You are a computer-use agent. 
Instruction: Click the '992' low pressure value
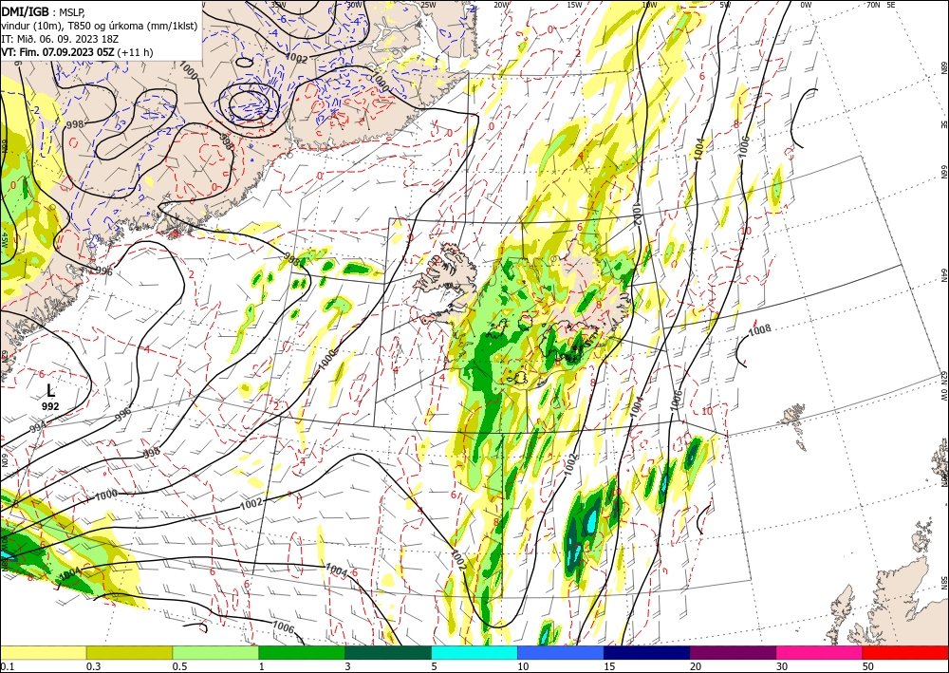[50, 406]
